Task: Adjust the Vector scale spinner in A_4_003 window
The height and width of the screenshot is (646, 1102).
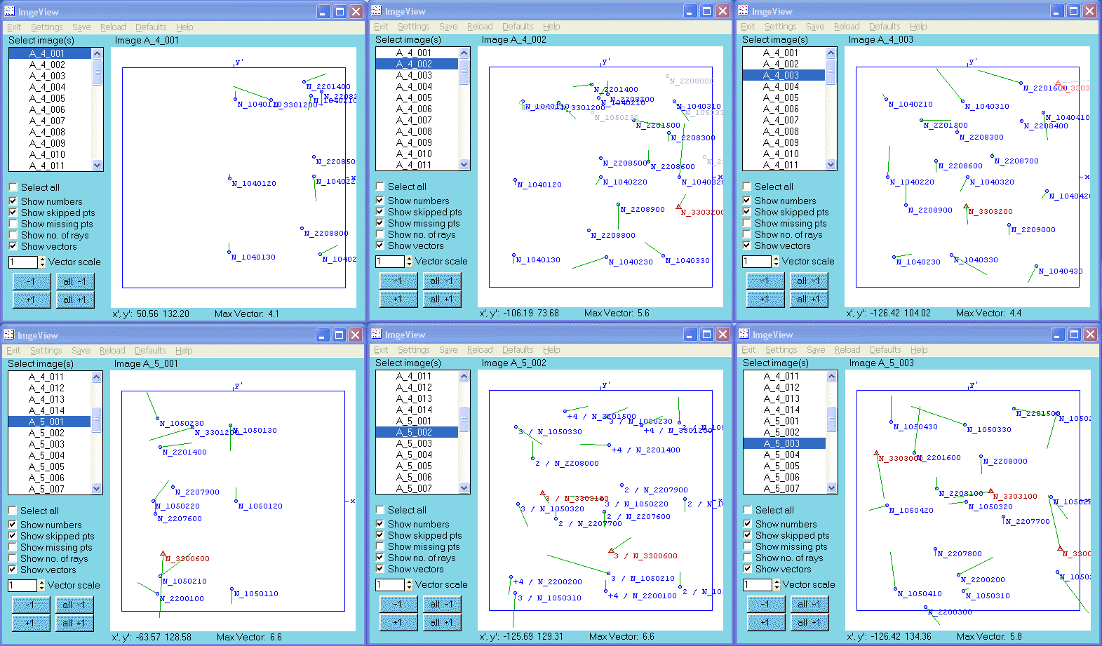Action: click(776, 262)
